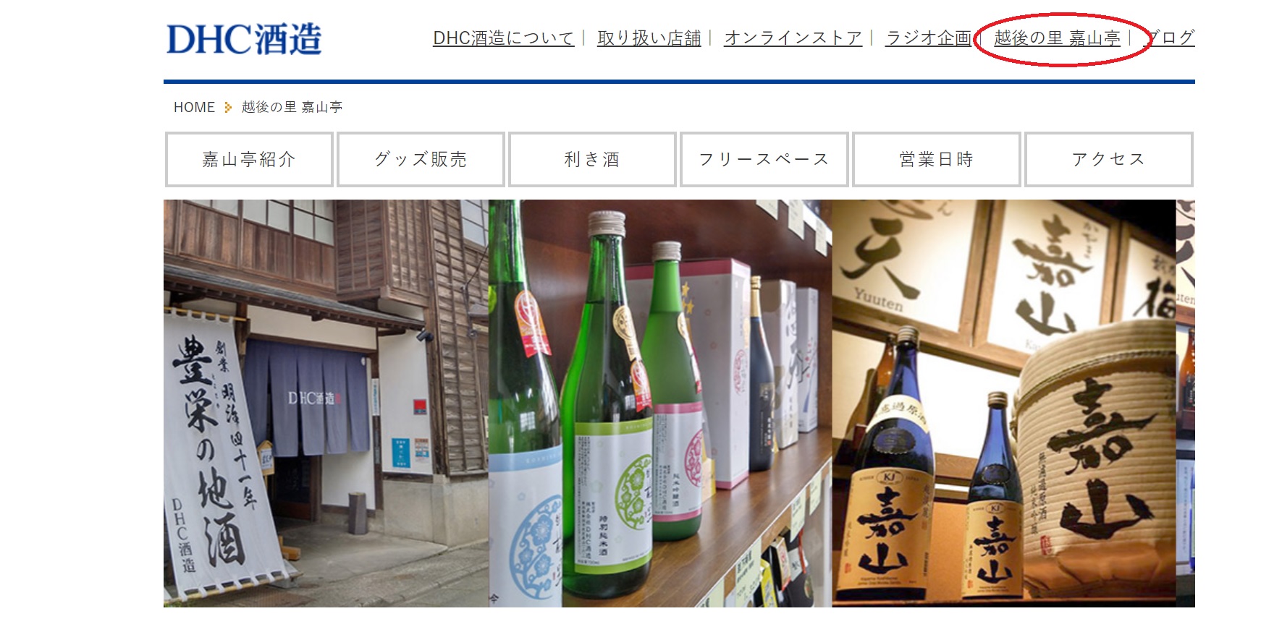Viewport: 1261px width, 619px height.
Task: Click the storefront photo with 豊栄の地酒 banner
Action: tap(326, 404)
